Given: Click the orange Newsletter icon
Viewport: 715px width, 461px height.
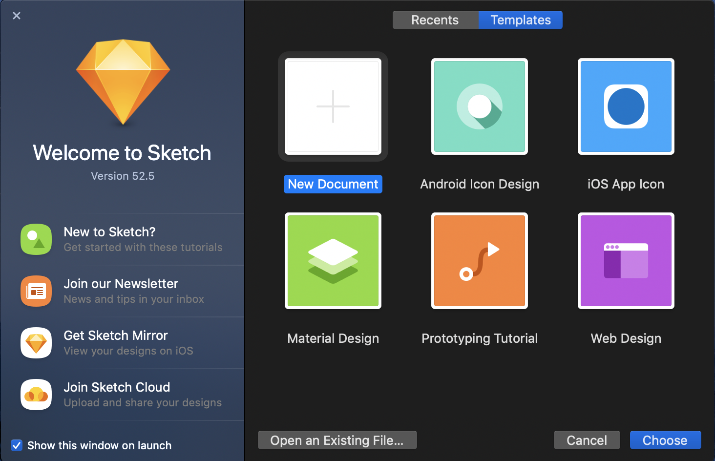Looking at the screenshot, I should click(x=36, y=291).
